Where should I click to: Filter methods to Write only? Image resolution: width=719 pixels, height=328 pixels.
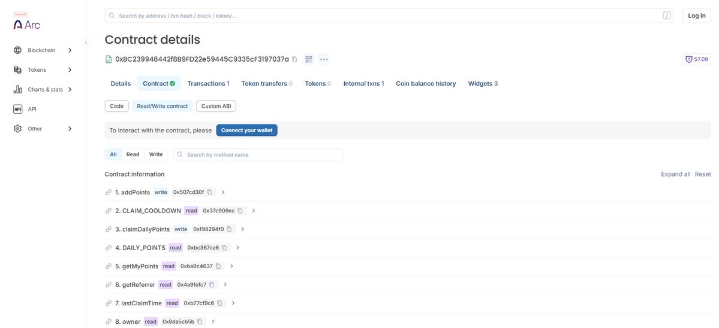tap(156, 154)
